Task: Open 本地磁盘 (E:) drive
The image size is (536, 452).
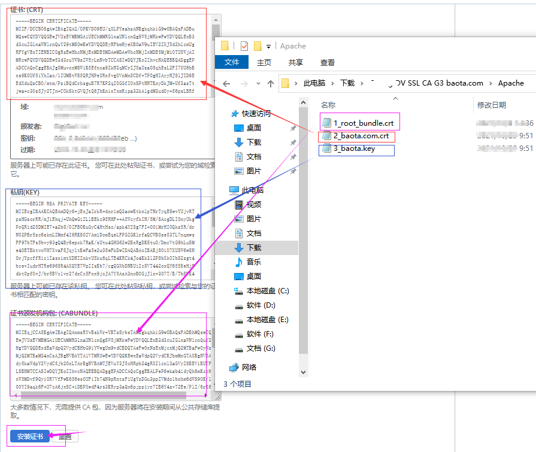Action: (x=262, y=320)
